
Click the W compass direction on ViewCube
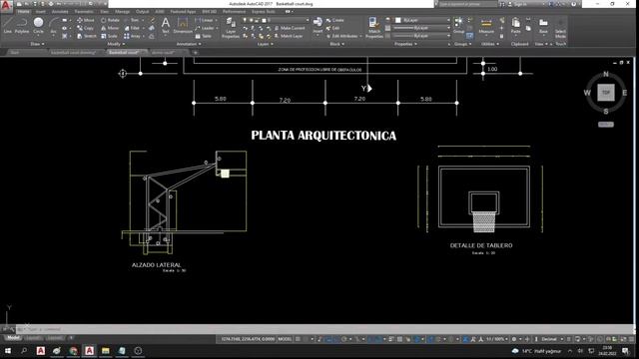587,93
